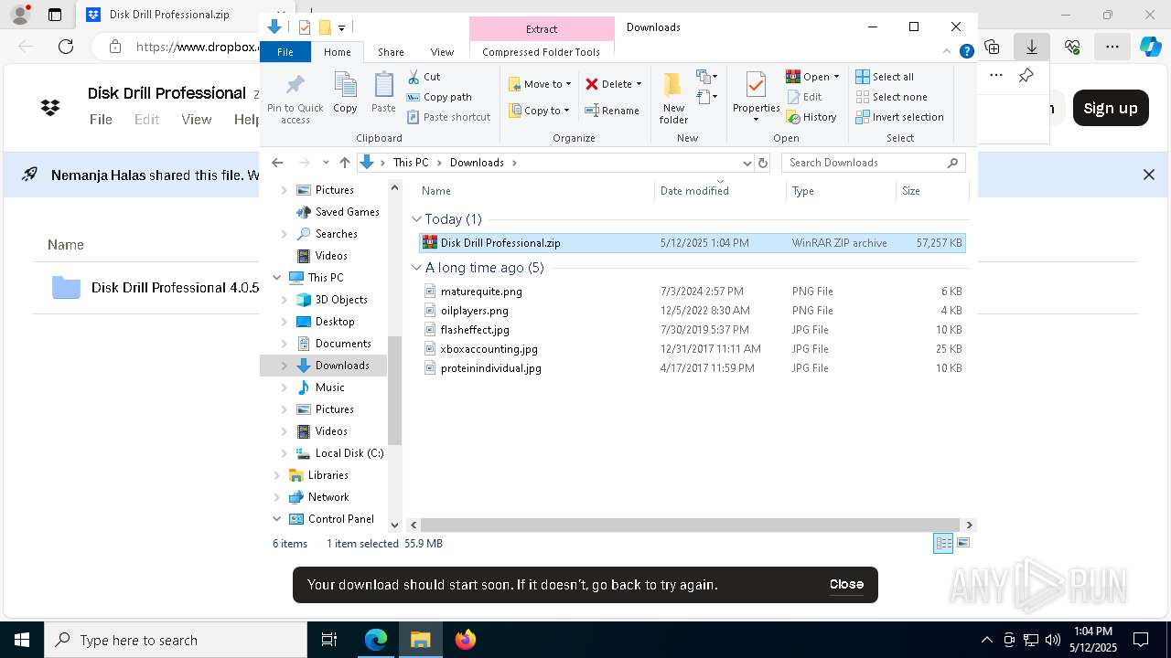Open Move to dropdown
Viewport: 1171px width, 658px height.
541,84
